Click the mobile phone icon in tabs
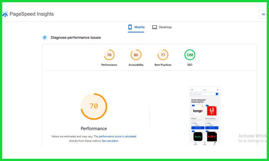The width and height of the screenshot is (269, 161). 130,27
